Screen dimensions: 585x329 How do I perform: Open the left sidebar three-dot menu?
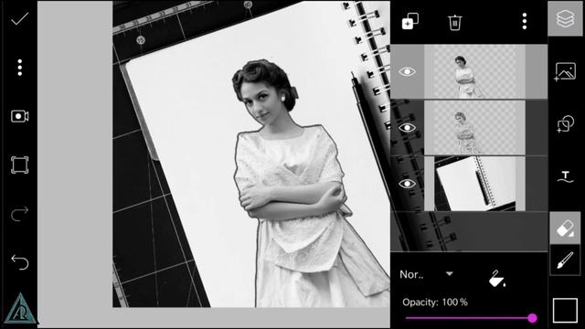20,68
